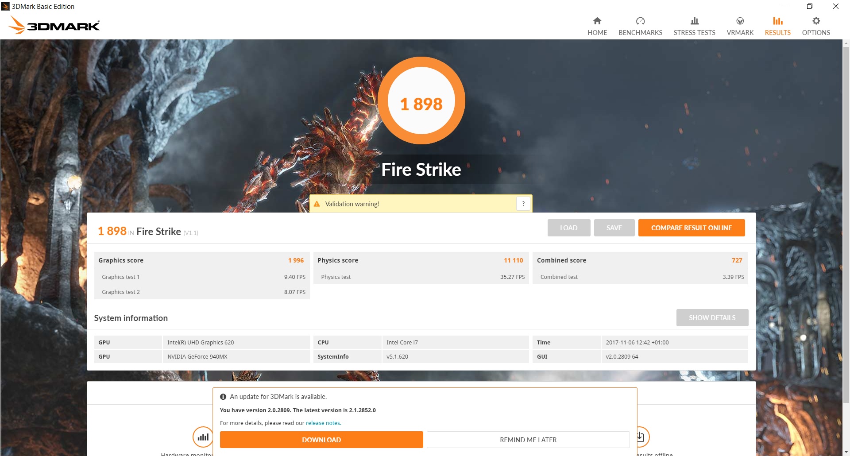The height and width of the screenshot is (456, 850).
Task: Click the Validation warning! banner text
Action: coord(352,204)
